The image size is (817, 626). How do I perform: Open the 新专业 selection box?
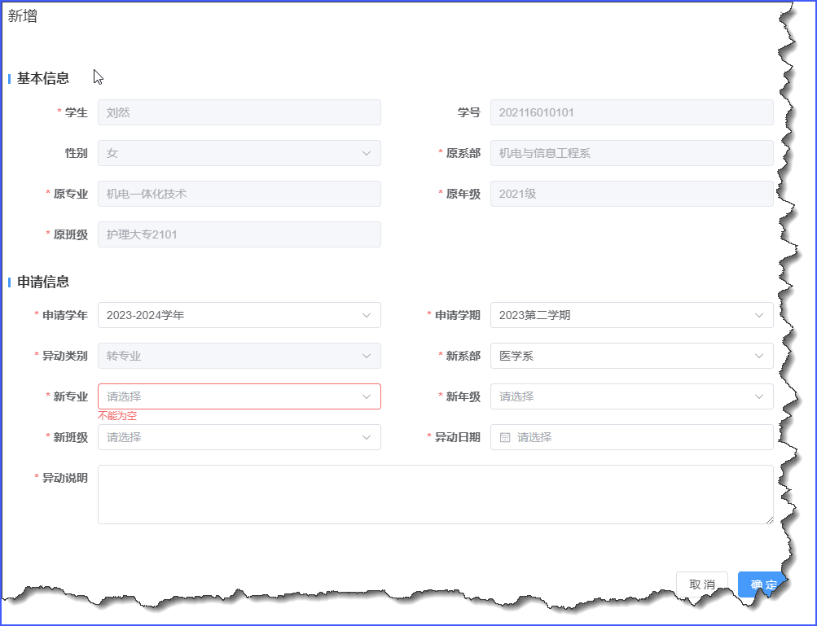click(228, 396)
